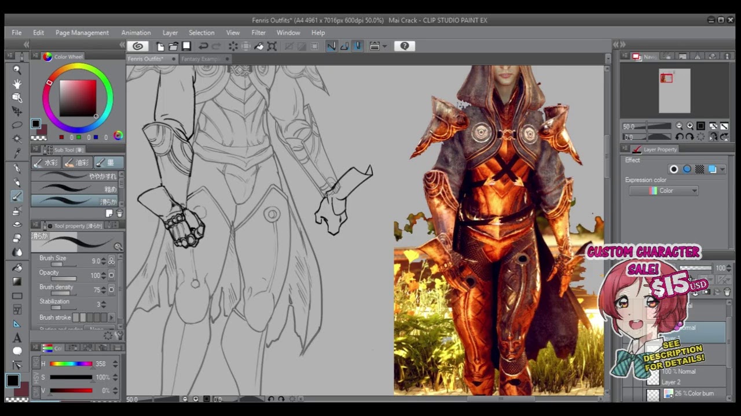The width and height of the screenshot is (741, 416).
Task: Click the Brush Size slider
Action: pos(65,264)
